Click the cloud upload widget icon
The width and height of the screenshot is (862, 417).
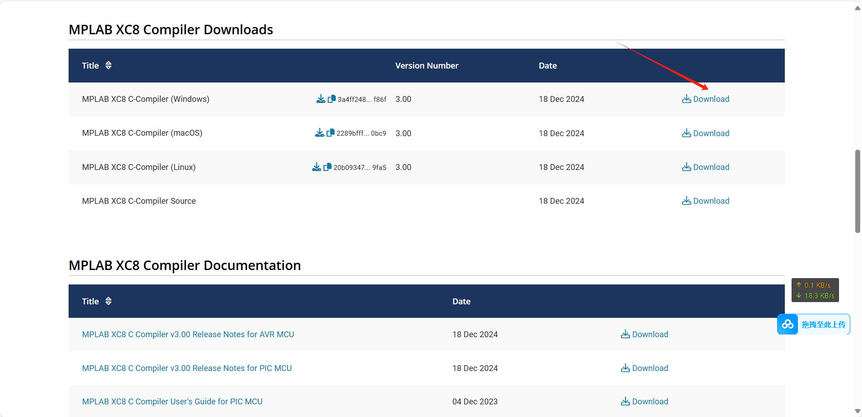788,324
